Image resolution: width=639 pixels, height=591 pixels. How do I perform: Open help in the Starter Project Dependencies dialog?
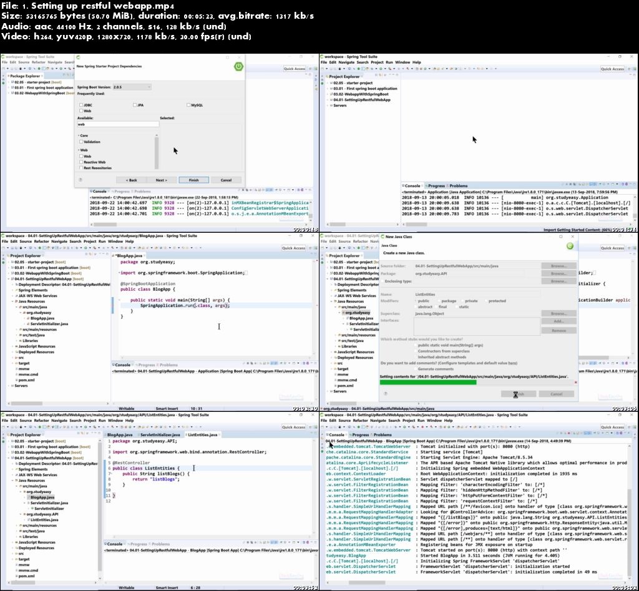(80, 180)
